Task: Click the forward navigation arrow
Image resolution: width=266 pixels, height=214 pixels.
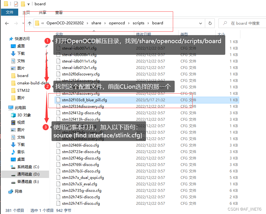Action: (16, 23)
